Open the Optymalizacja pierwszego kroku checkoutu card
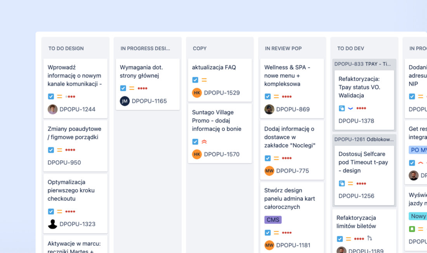Image resolution: width=427 pixels, height=253 pixels. (71, 190)
